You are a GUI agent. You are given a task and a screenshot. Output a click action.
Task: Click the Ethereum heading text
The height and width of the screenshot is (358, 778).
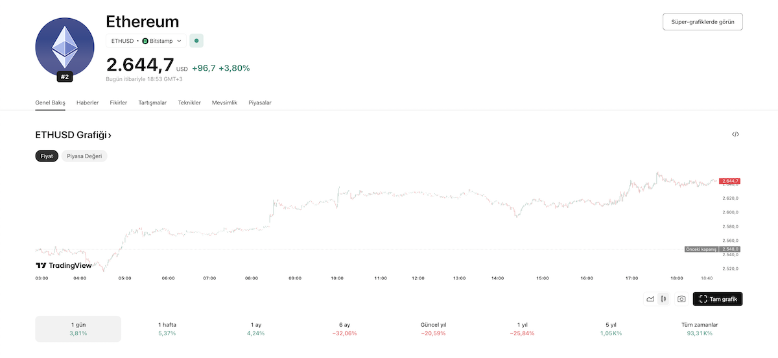143,21
